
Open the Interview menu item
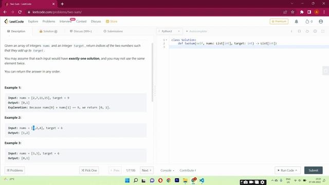pyautogui.click(x=65, y=22)
